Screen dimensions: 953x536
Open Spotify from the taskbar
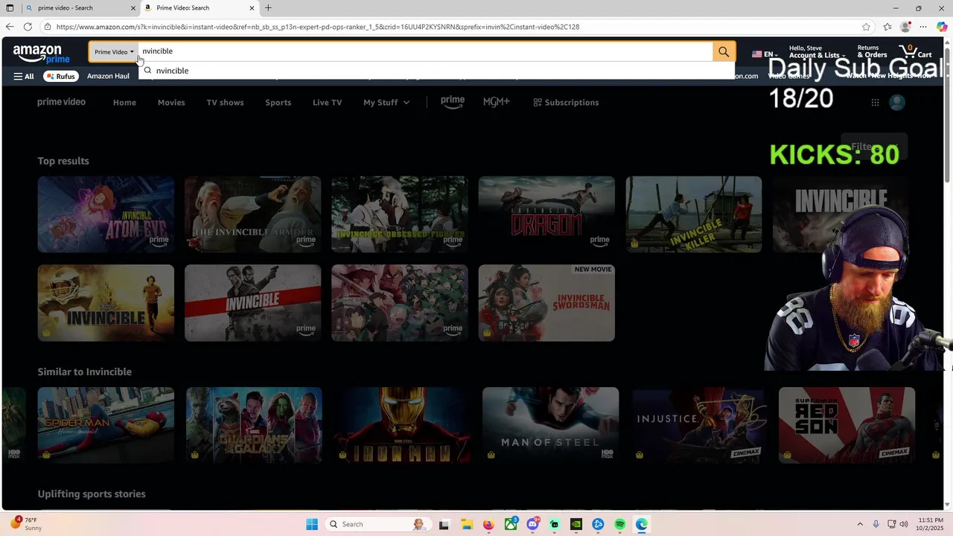tap(620, 524)
